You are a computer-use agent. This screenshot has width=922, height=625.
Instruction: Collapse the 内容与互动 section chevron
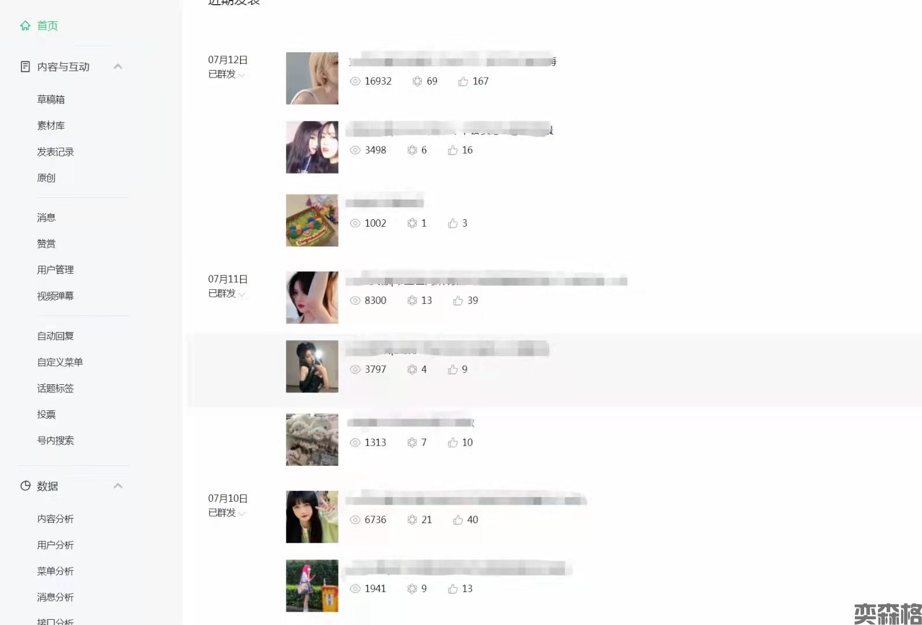(118, 67)
